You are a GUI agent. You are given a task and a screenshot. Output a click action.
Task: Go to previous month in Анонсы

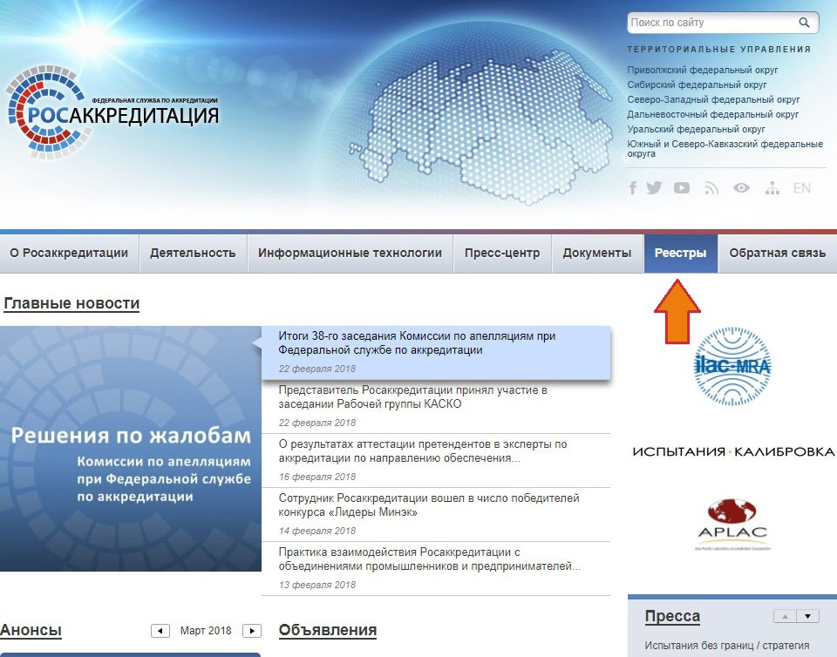coord(160,631)
